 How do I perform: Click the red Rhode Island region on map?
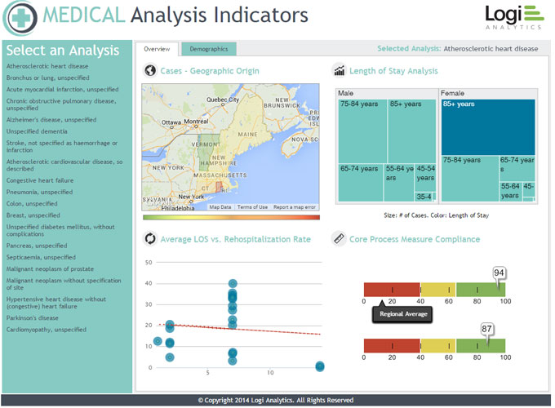[x=219, y=187]
